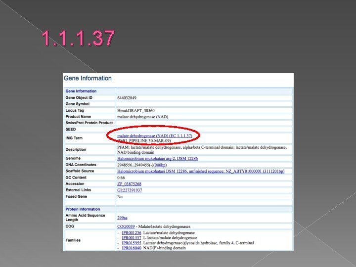
Task: Open accession ZP_03875268 link
Action: 129,183
